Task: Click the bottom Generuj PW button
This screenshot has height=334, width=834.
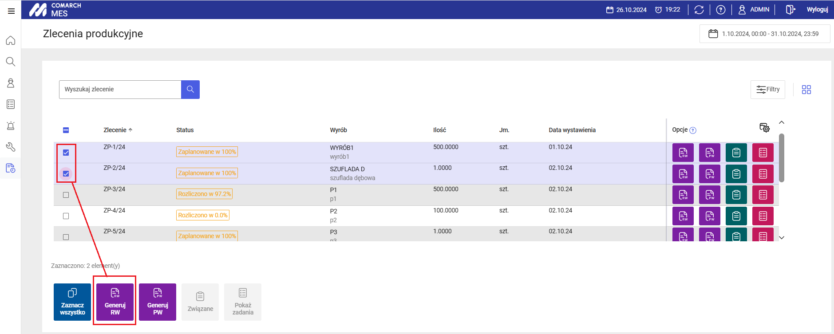Action: [x=158, y=302]
